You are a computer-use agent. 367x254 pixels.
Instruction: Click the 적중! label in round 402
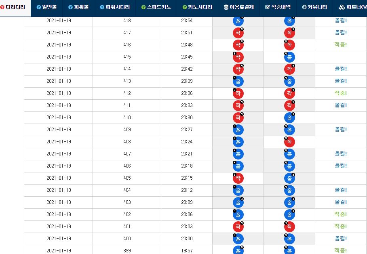(341, 214)
